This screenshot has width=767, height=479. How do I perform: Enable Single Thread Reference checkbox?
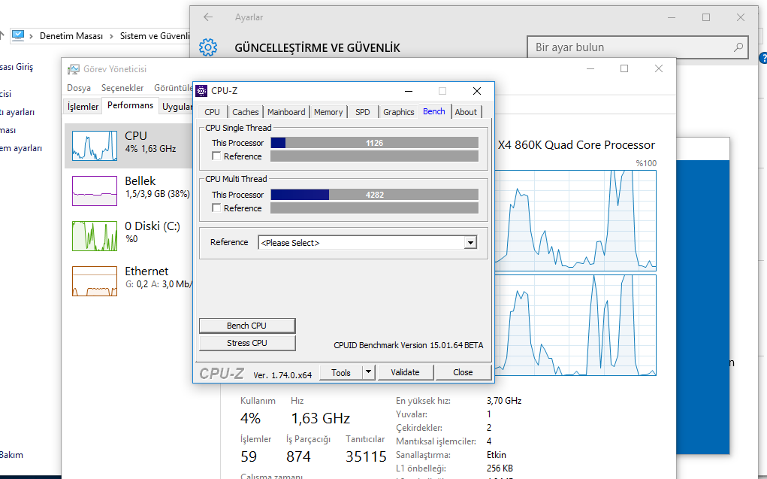(x=216, y=156)
